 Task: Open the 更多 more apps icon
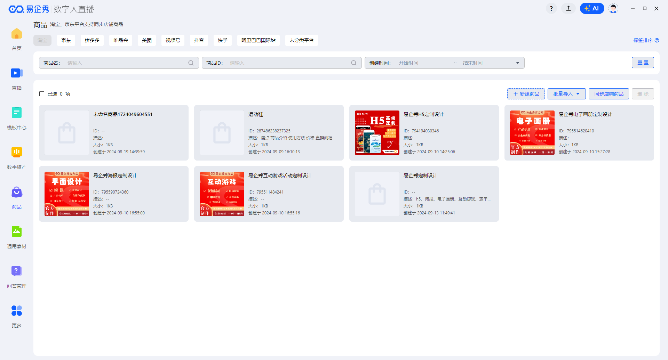17,311
